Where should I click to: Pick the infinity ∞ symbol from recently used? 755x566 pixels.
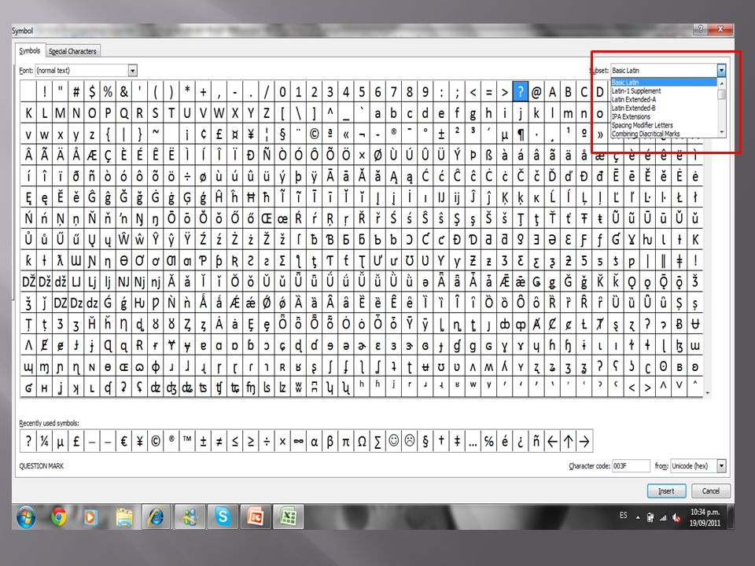click(299, 441)
